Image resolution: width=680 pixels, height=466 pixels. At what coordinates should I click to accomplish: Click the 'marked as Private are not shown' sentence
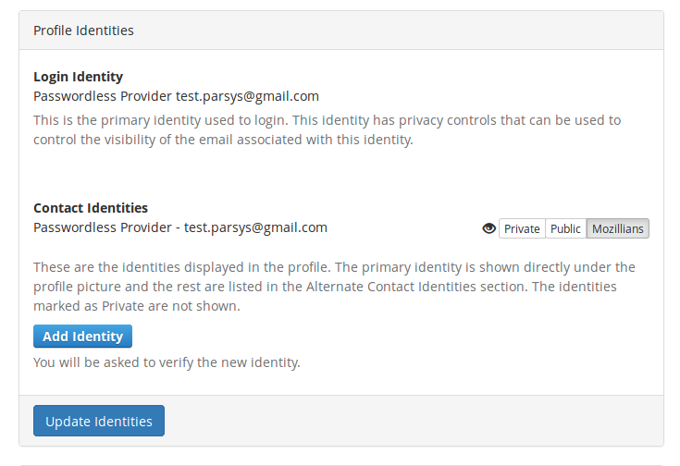[x=137, y=306]
